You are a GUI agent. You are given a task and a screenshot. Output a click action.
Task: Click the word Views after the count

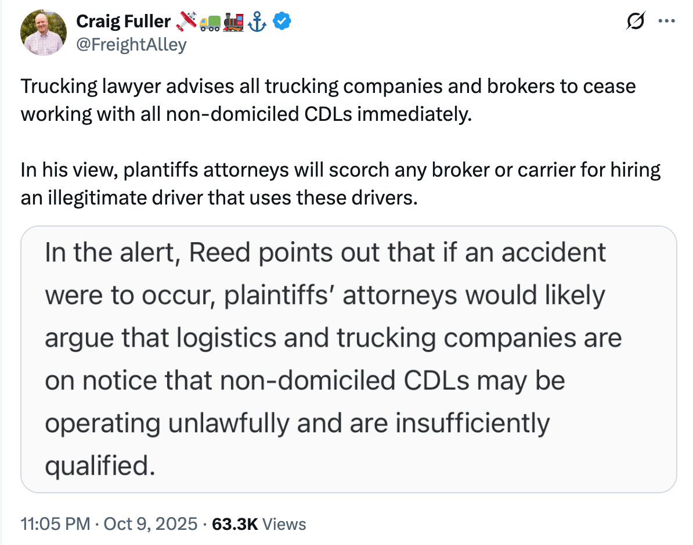[284, 524]
